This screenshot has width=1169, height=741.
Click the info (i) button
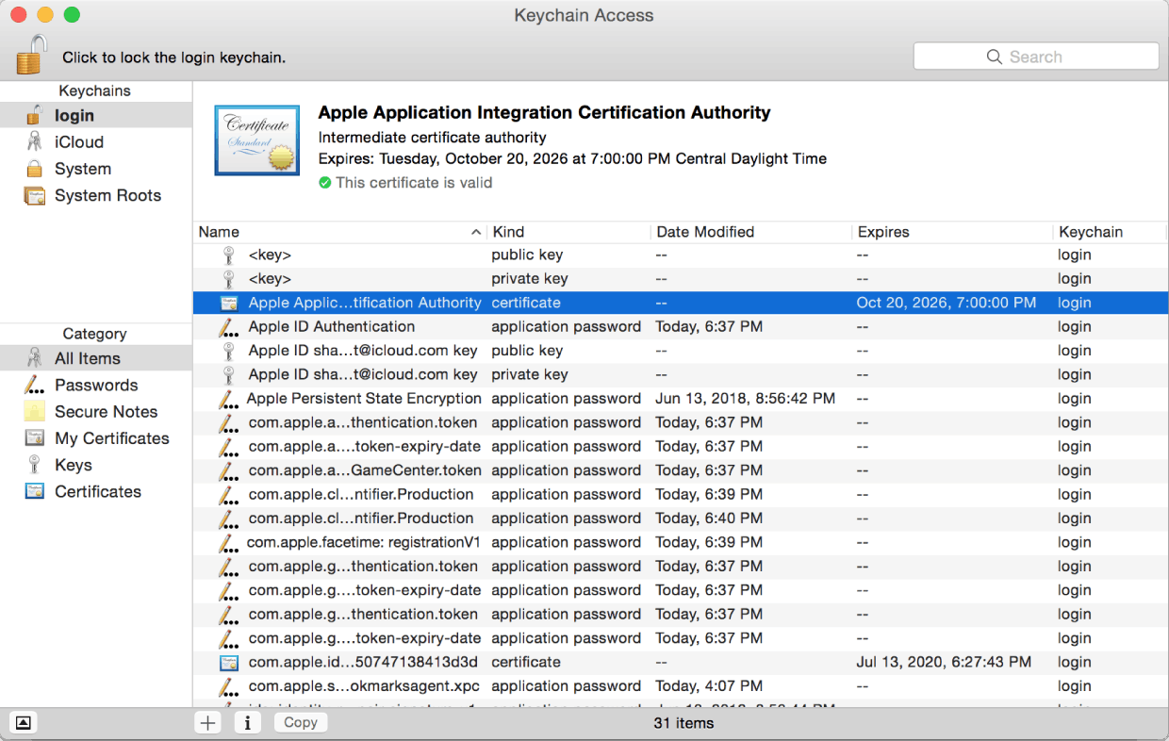[247, 722]
